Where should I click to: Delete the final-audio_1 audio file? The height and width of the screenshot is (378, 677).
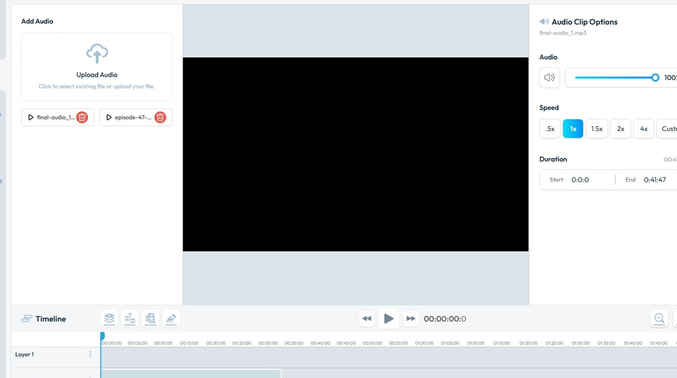point(82,117)
